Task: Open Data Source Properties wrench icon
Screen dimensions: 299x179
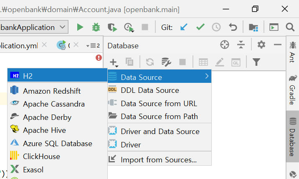Action: coord(166,62)
